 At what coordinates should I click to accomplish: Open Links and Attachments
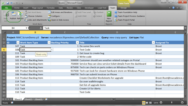36,20
